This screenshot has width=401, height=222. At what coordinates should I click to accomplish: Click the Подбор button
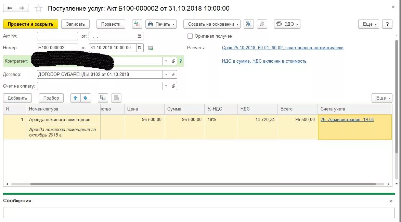tap(51, 98)
